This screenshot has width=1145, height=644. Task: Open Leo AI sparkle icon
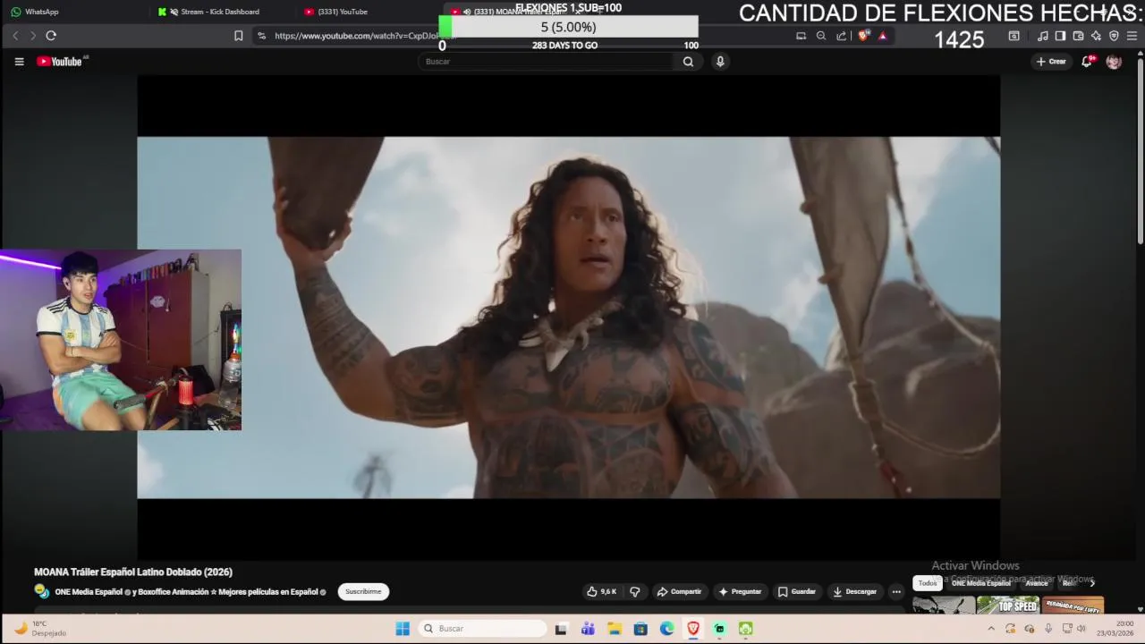[1096, 36]
